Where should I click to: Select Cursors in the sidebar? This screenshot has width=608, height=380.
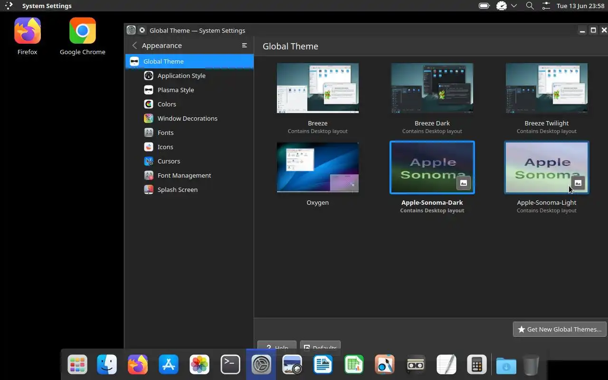[x=189, y=161]
